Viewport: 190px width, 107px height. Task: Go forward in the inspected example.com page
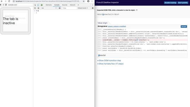(x=3, y=5)
